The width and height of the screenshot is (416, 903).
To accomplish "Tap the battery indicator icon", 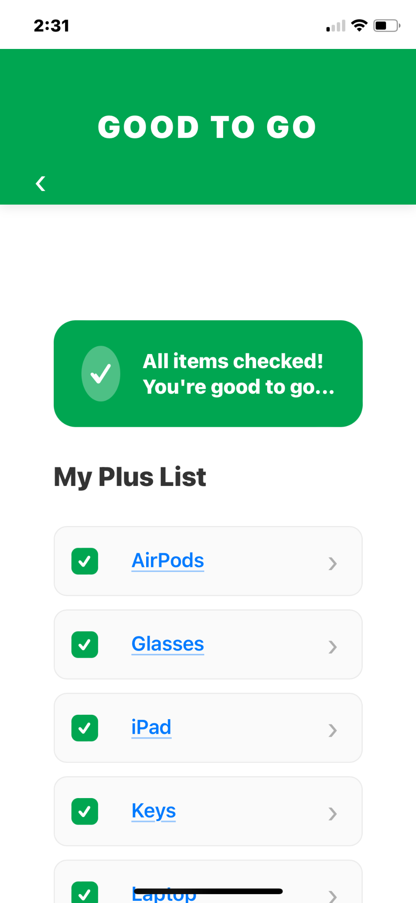I will (x=387, y=26).
